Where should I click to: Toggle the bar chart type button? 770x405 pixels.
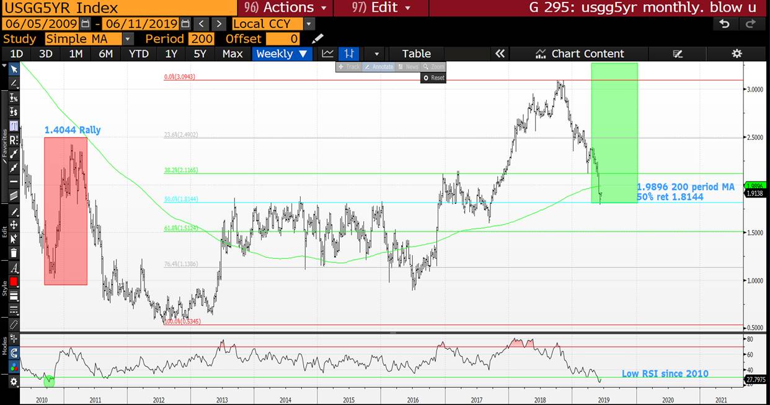[350, 54]
